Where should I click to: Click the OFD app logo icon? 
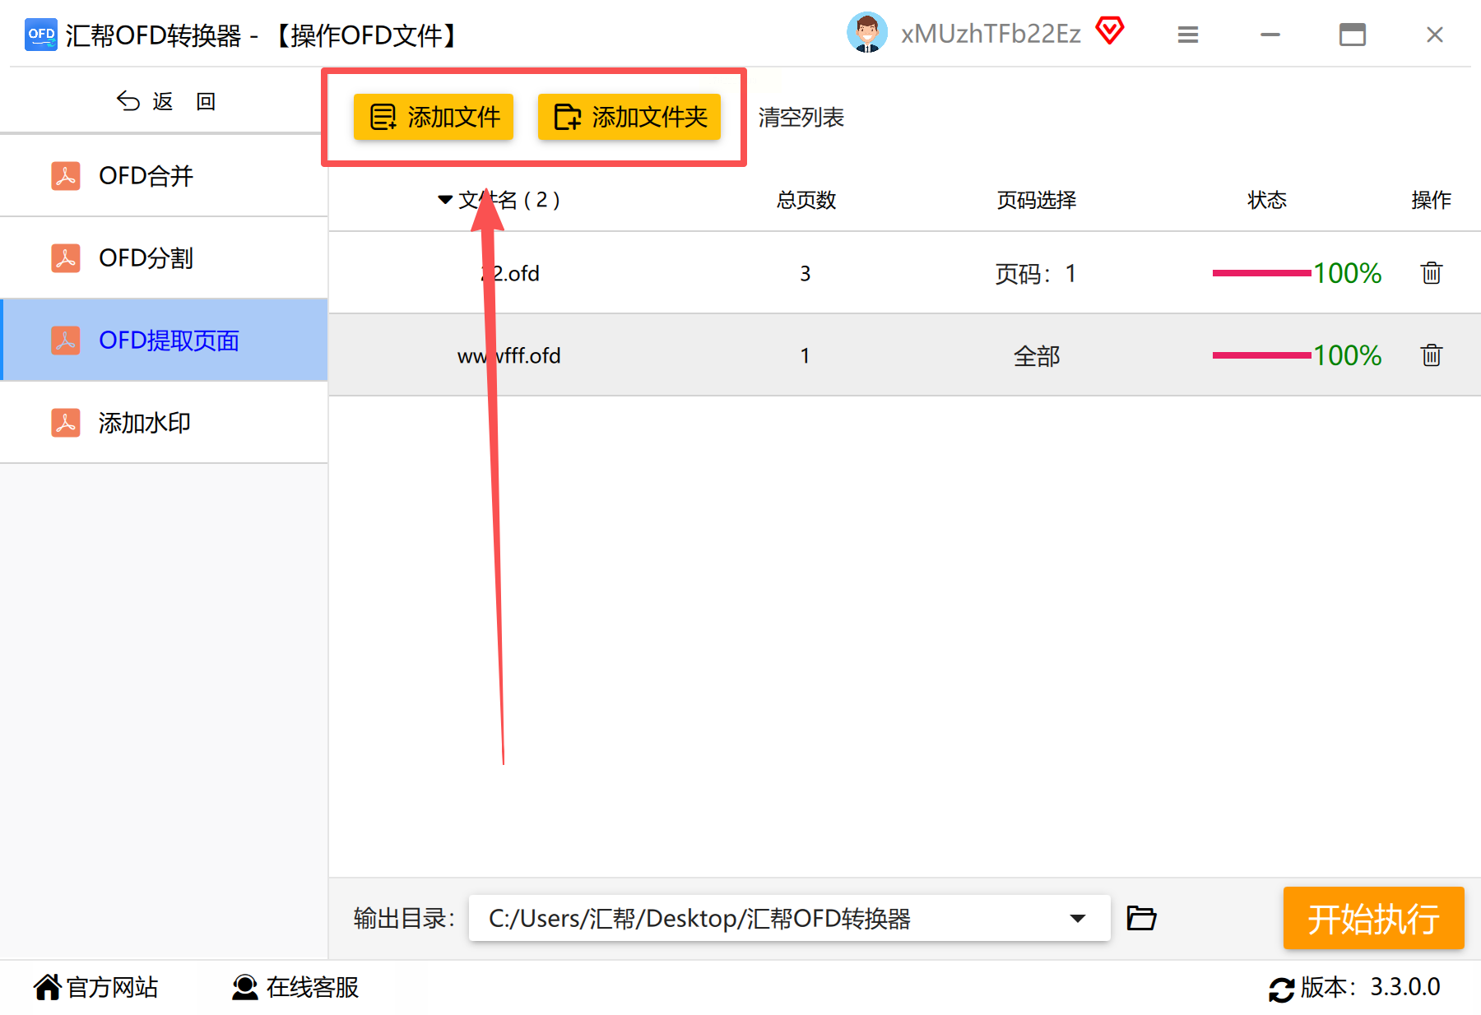point(40,35)
